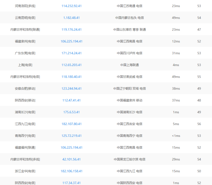Open IP link 118.180.40.41
The width and height of the screenshot is (212, 185).
(x=71, y=77)
